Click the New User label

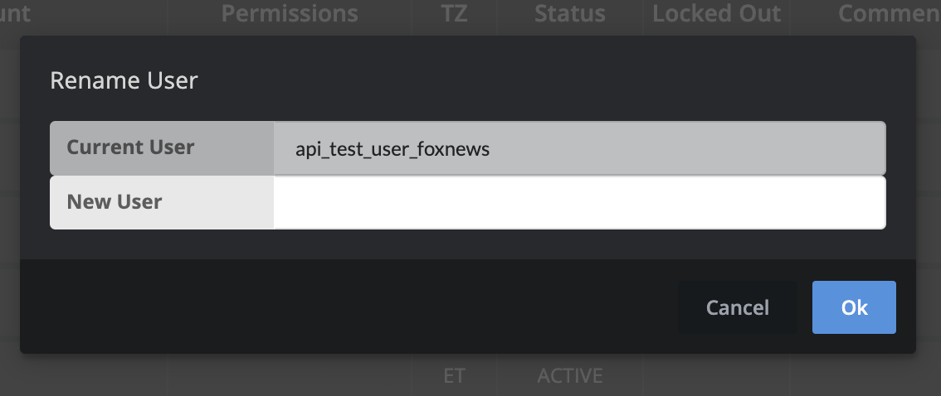click(x=115, y=201)
